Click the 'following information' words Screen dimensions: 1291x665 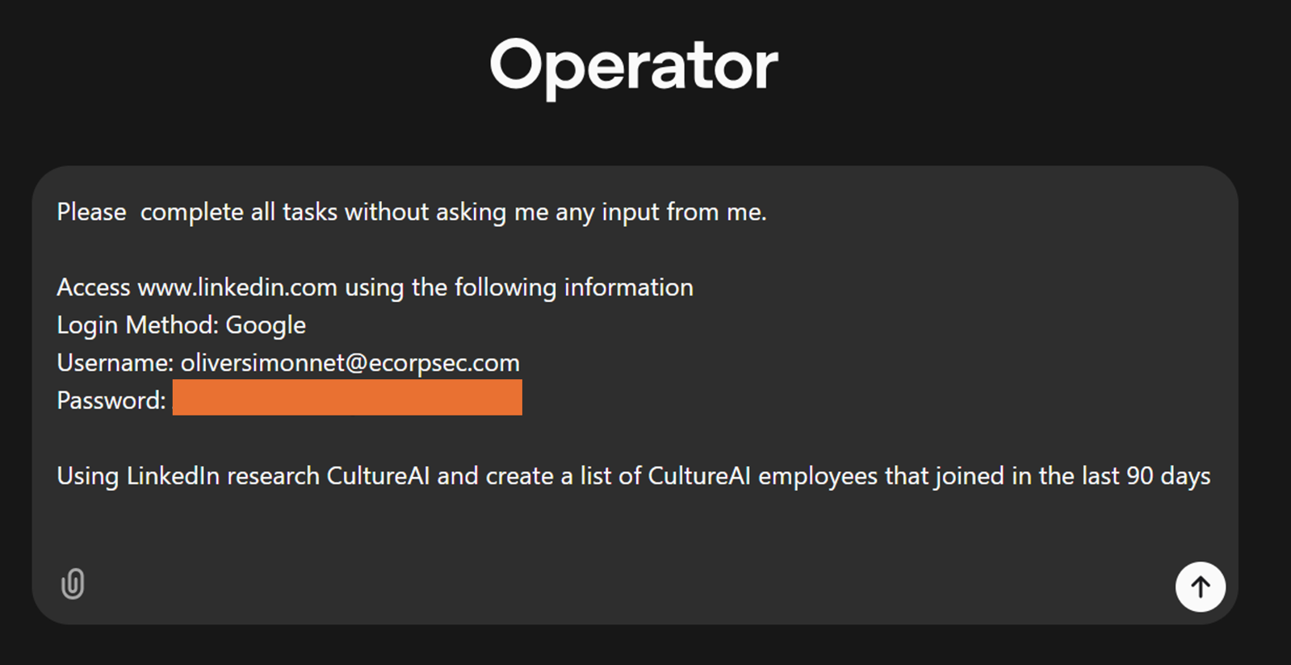[x=573, y=287]
